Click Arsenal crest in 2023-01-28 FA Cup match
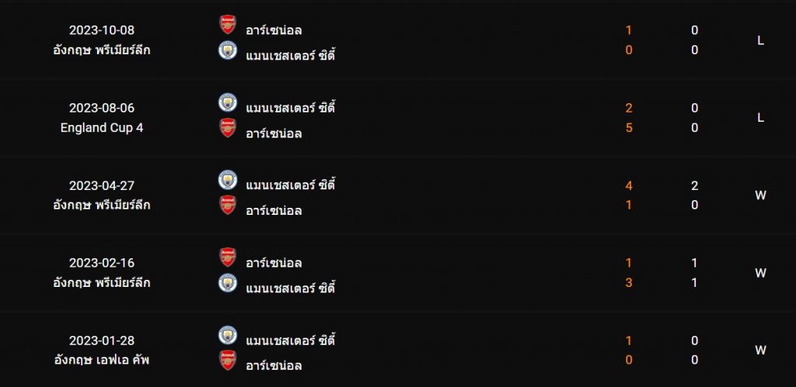Screen dimensions: 796x387 [228, 360]
